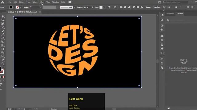Viewport: 197px width, 110px height.
Task: Click the Shape button in control bar
Action: [148, 7]
